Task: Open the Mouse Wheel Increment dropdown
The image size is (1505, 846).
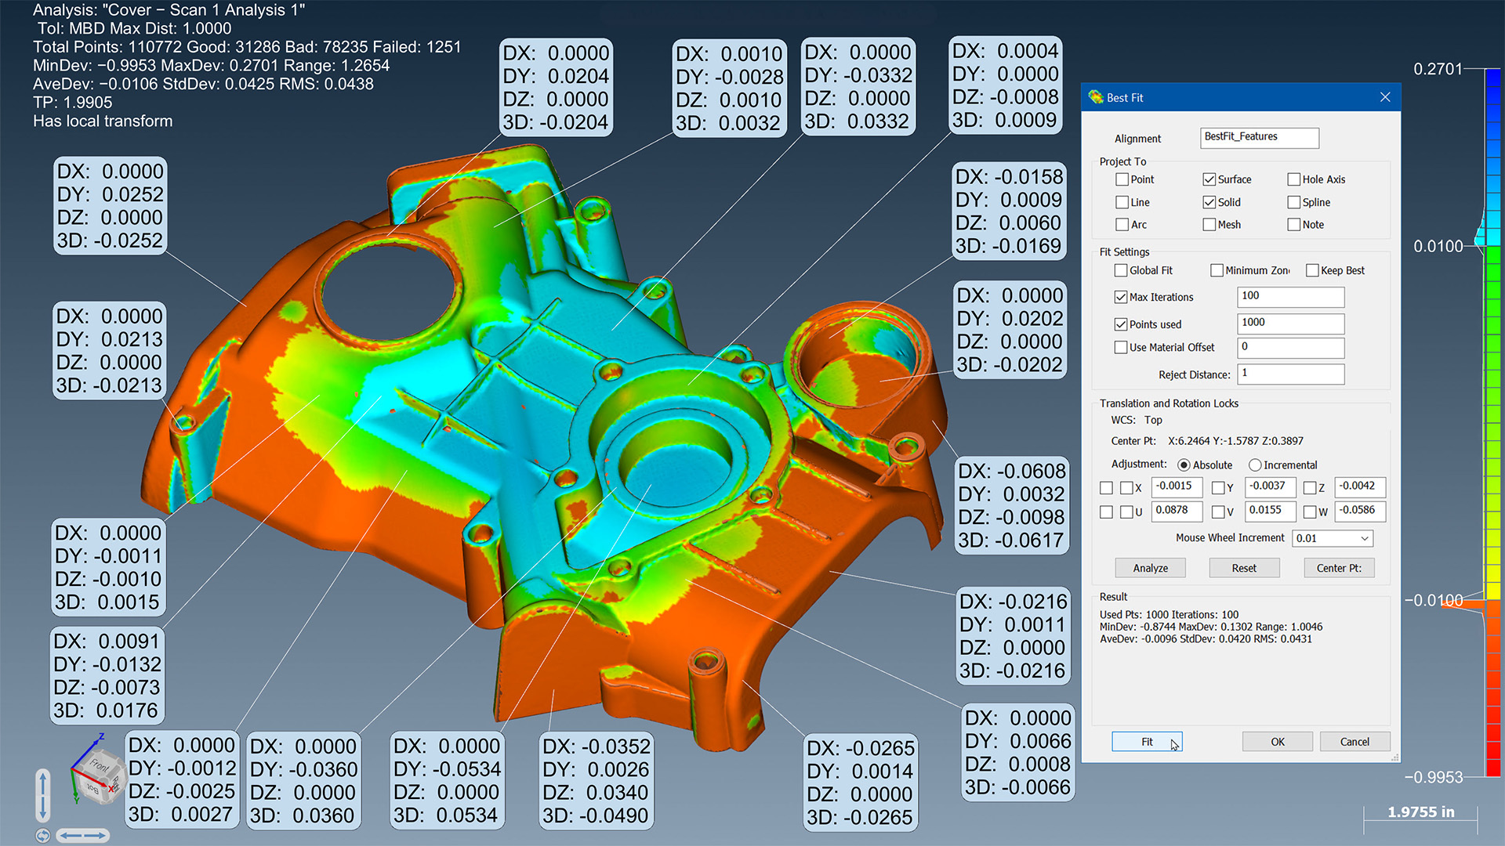Action: click(x=1365, y=538)
